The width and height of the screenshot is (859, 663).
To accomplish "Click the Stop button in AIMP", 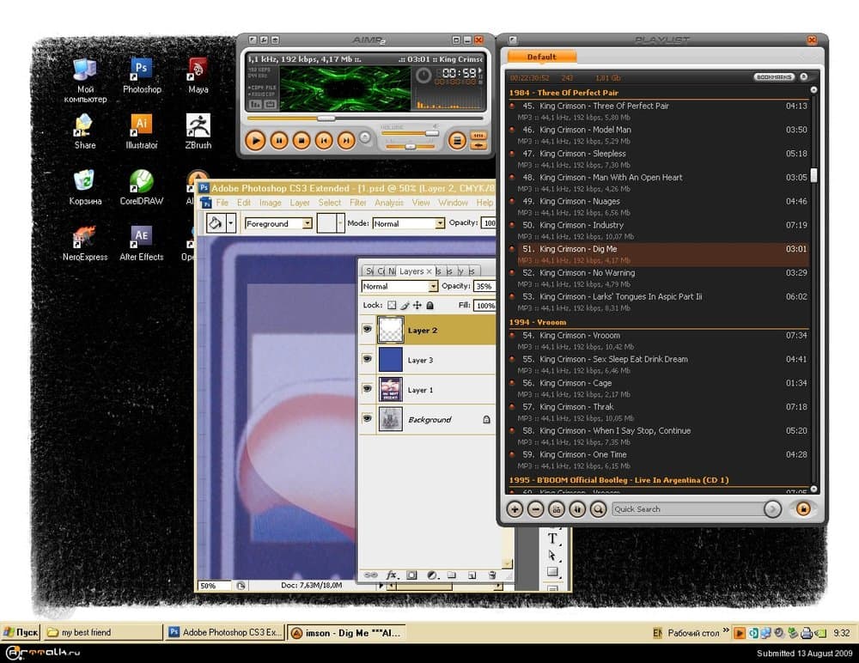I will 301,140.
